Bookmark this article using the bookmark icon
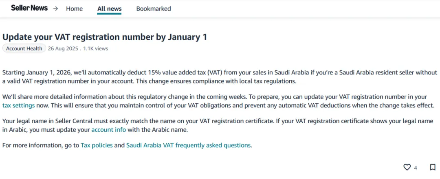The width and height of the screenshot is (440, 179). coord(433,167)
